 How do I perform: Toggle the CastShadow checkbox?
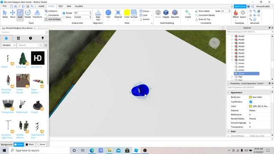click(x=251, y=102)
